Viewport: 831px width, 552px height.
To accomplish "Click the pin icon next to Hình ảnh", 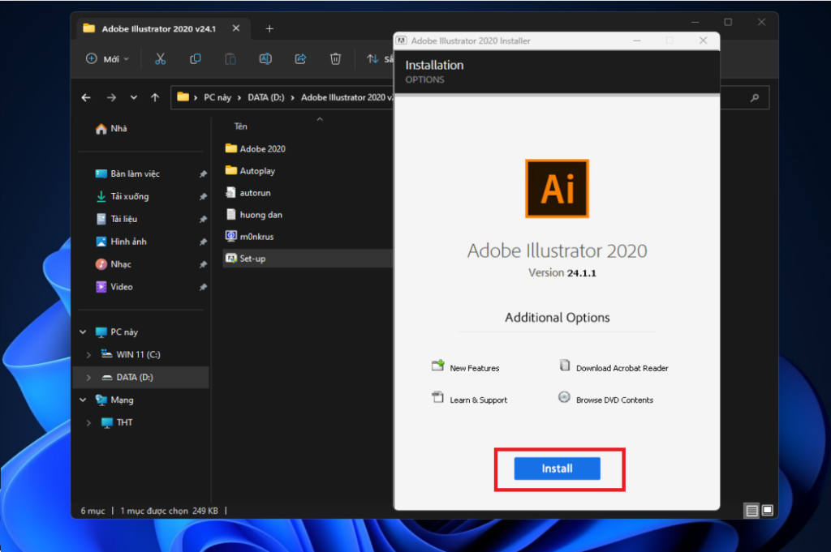I will click(x=202, y=242).
